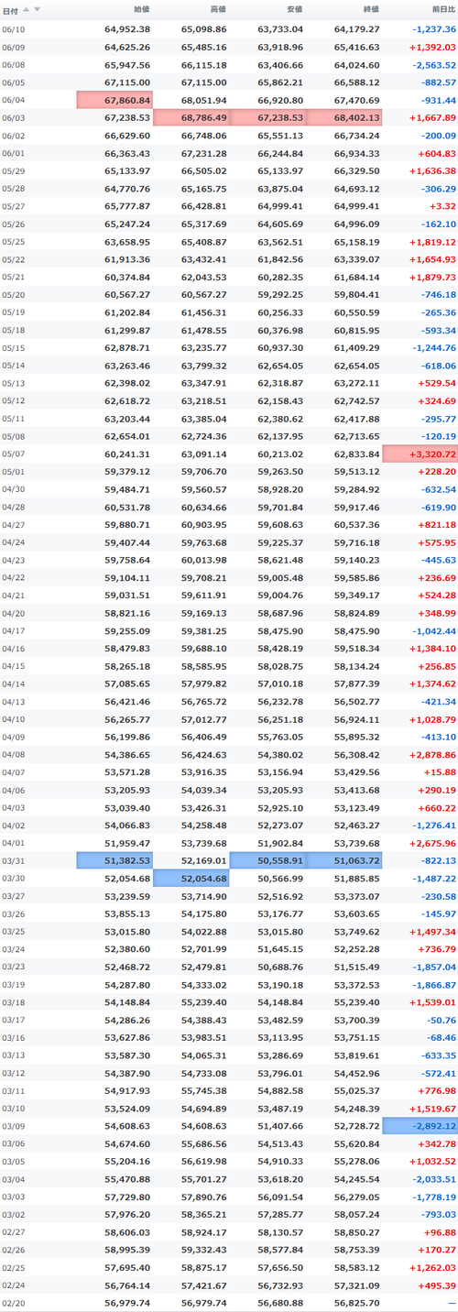The image size is (458, 1312).
Task: Select the blue highlighted open 51,382.53 cell
Action: (x=114, y=860)
